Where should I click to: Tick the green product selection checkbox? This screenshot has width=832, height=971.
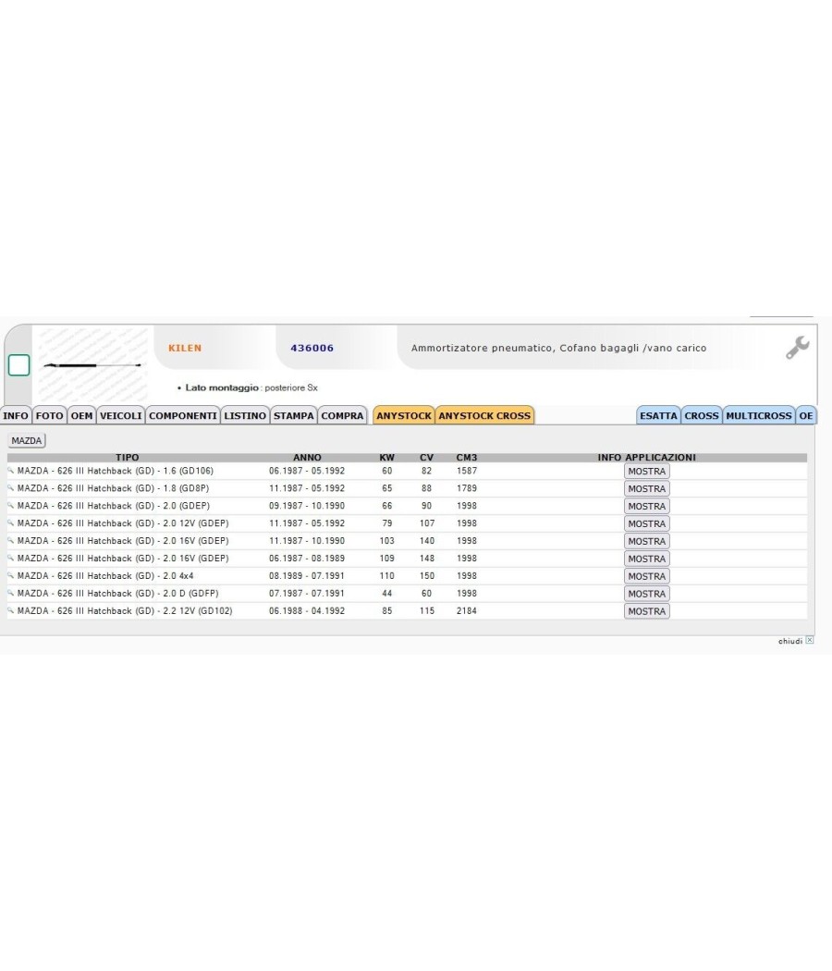tap(18, 365)
